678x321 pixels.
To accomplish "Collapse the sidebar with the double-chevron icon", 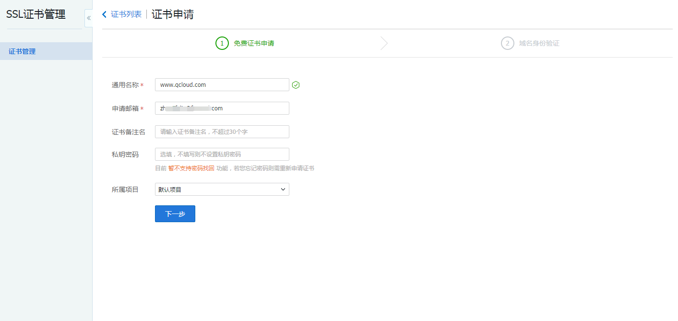I will [x=89, y=18].
